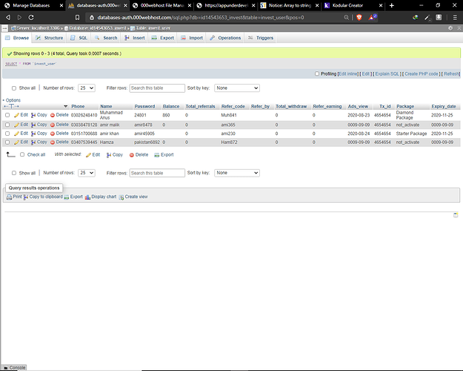The width and height of the screenshot is (463, 371).
Task: Open the SQL tab
Action: (79, 38)
